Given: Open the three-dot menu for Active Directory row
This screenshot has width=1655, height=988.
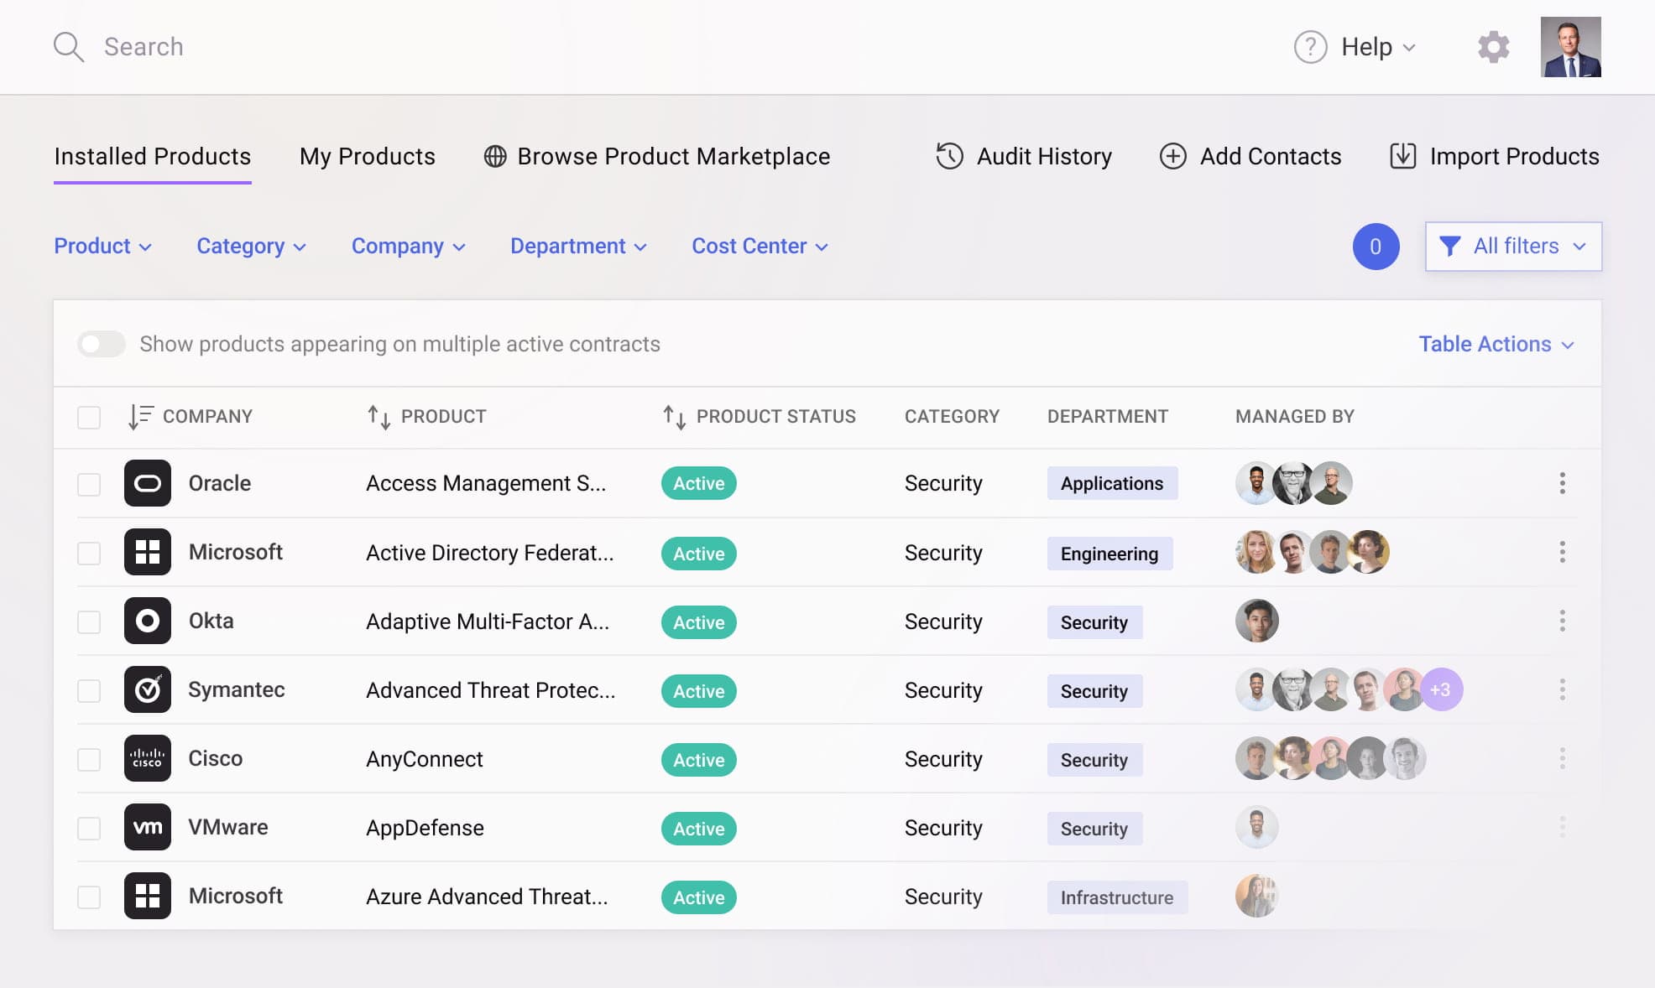Looking at the screenshot, I should coord(1562,552).
